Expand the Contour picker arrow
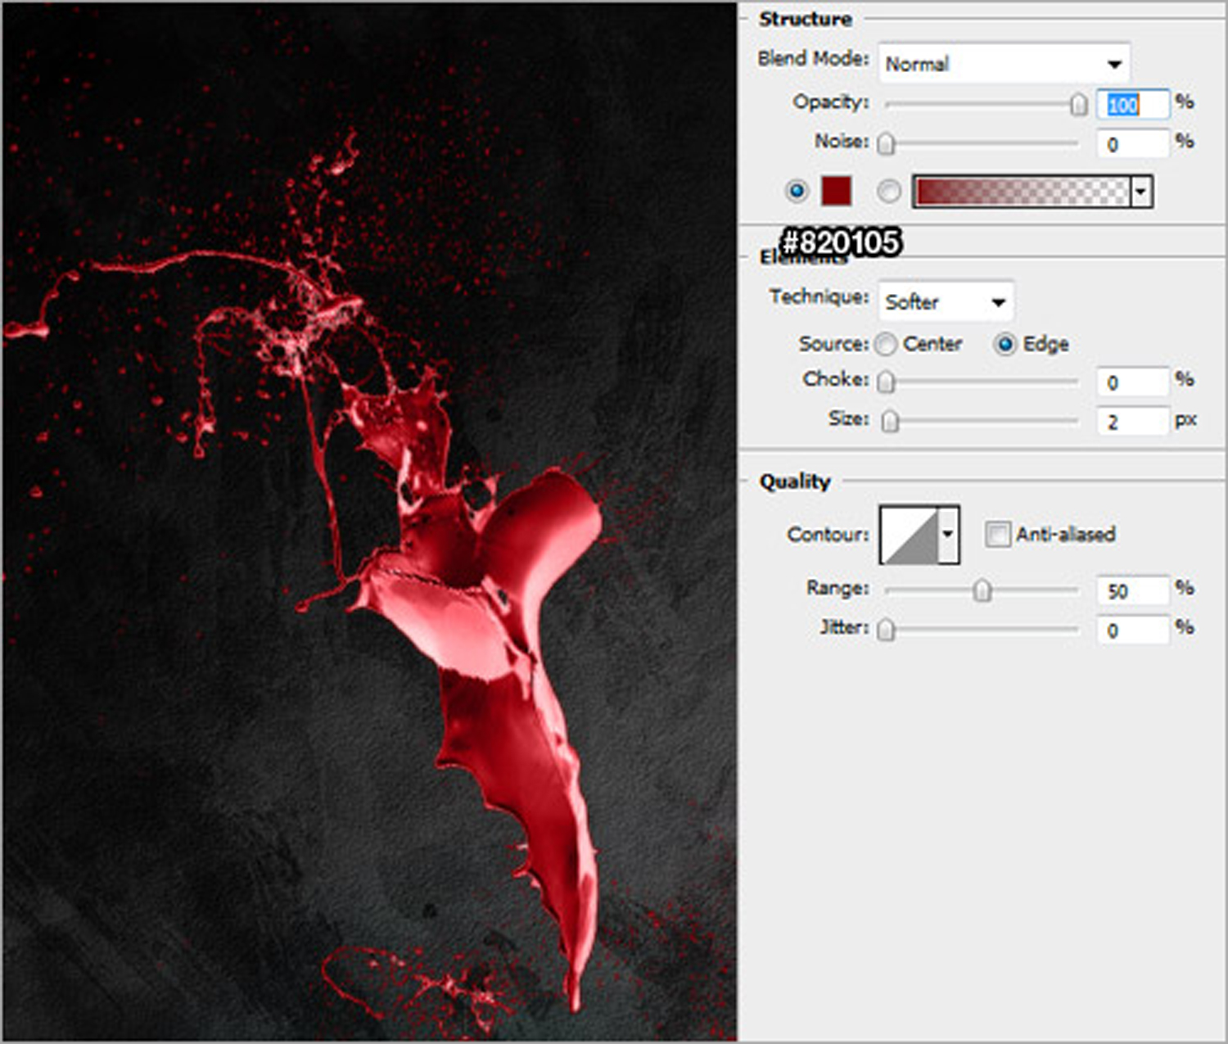1228x1044 pixels. point(948,535)
